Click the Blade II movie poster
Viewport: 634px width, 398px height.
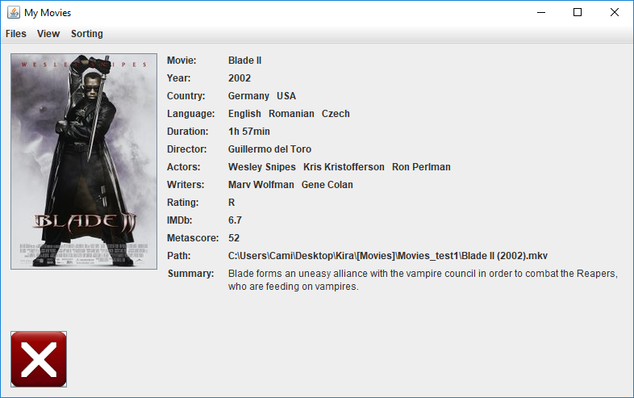(x=84, y=161)
